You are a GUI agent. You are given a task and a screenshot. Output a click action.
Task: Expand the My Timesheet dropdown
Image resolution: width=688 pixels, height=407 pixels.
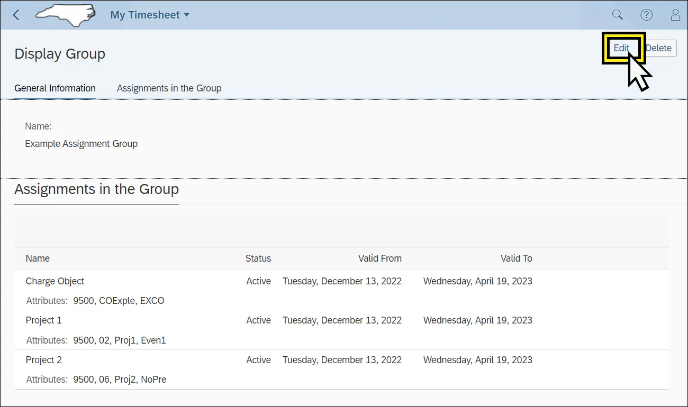[150, 15]
